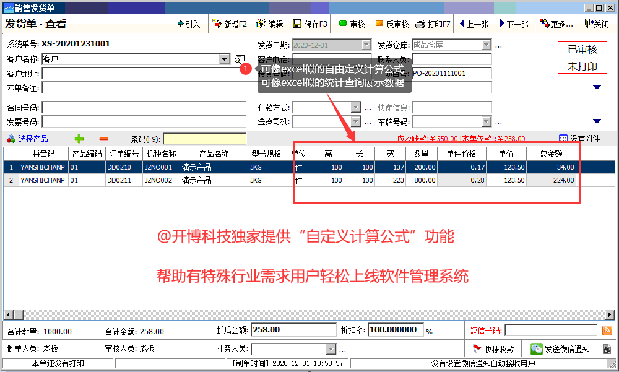
Task: Click the ellipsis button next to 业务人员
Action: [x=342, y=350]
